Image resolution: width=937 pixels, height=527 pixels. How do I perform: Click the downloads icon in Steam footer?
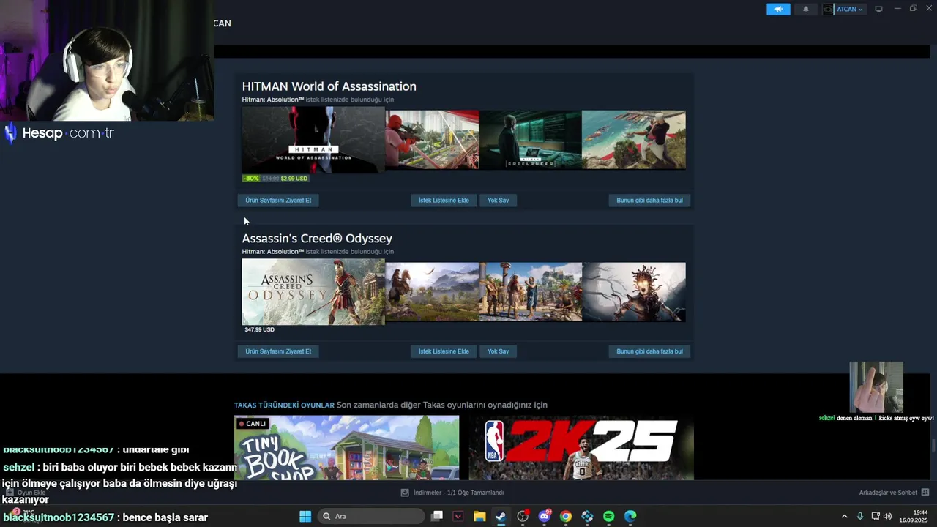405,493
